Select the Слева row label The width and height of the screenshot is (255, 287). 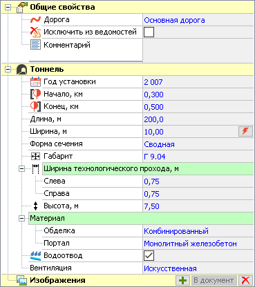55,181
